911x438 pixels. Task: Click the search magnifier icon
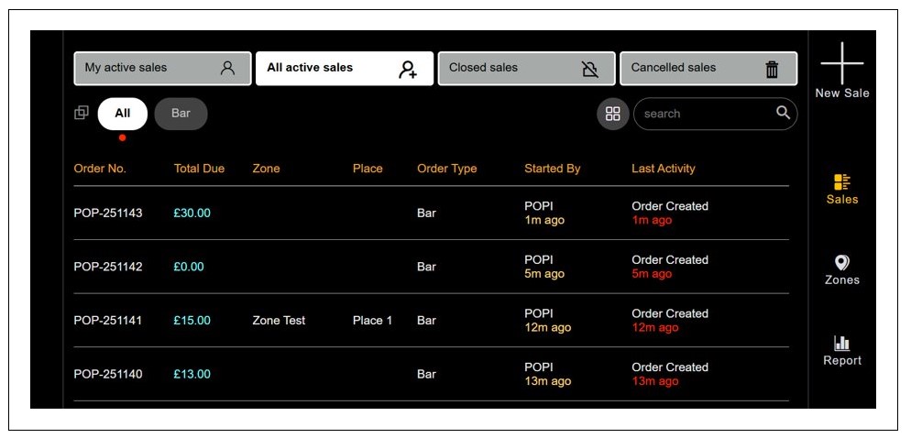(x=783, y=113)
